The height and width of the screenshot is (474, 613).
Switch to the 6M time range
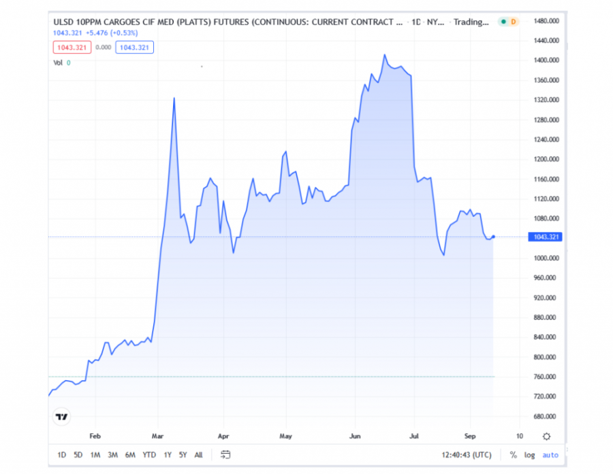[x=130, y=455]
